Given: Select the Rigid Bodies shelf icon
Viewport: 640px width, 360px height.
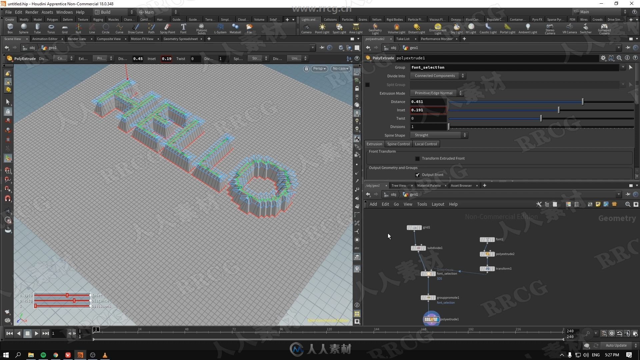Looking at the screenshot, I should point(394,19).
